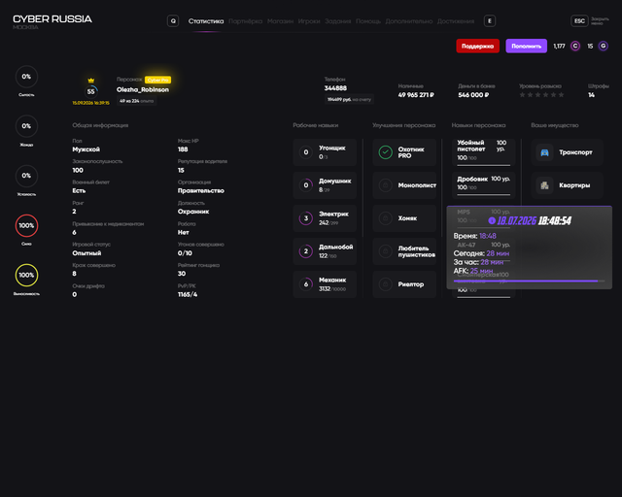Image resolution: width=622 pixels, height=497 pixels.
Task: Click the ESC close menu key
Action: 579,21
